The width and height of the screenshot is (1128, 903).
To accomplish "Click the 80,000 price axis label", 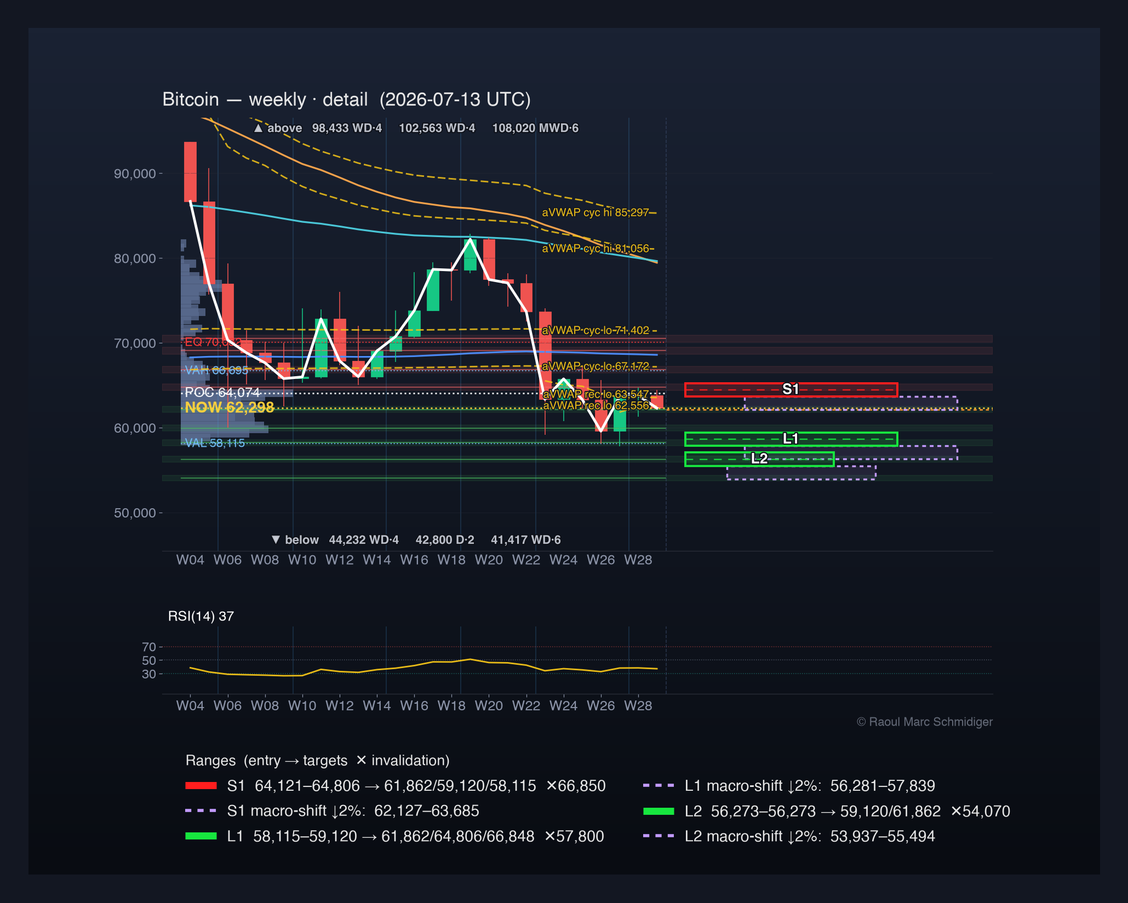I will [x=135, y=258].
